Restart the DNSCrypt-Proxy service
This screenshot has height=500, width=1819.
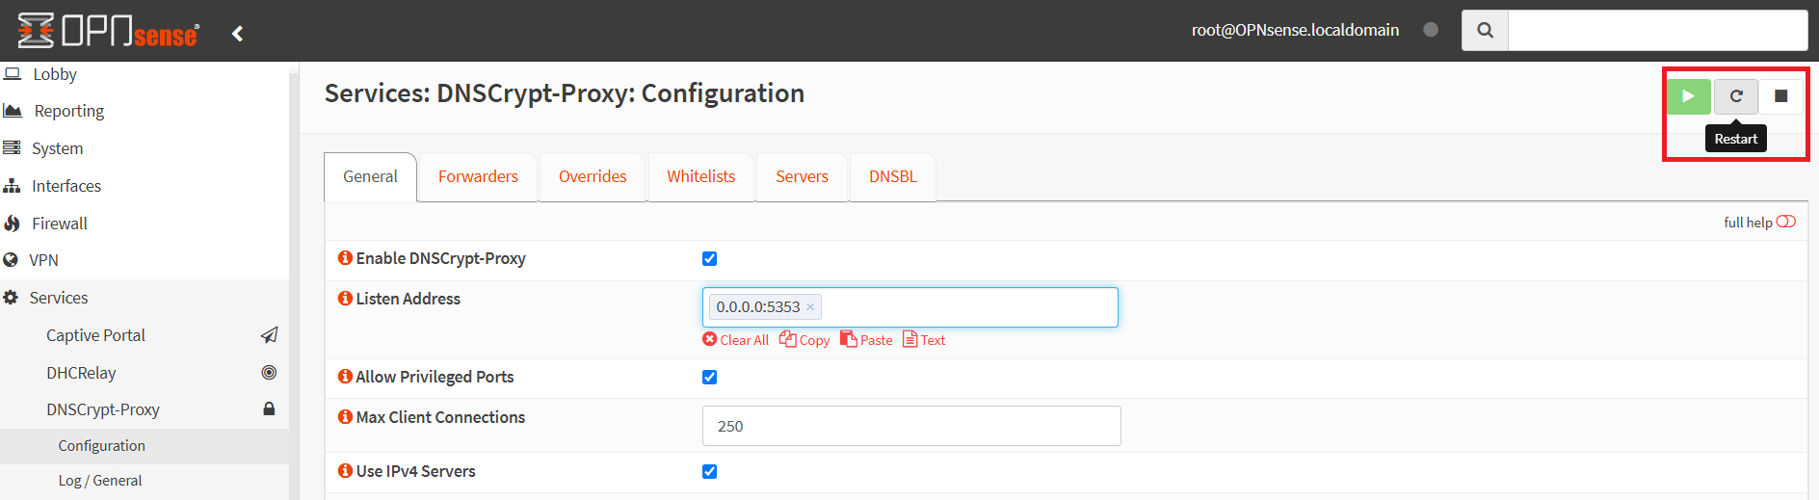coord(1735,96)
